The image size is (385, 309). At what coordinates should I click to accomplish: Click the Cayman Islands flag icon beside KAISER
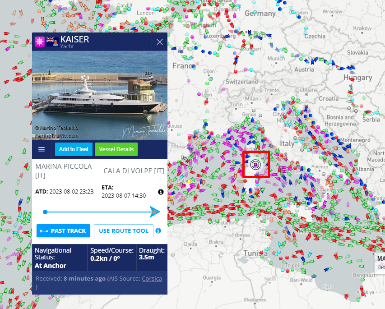[x=52, y=42]
